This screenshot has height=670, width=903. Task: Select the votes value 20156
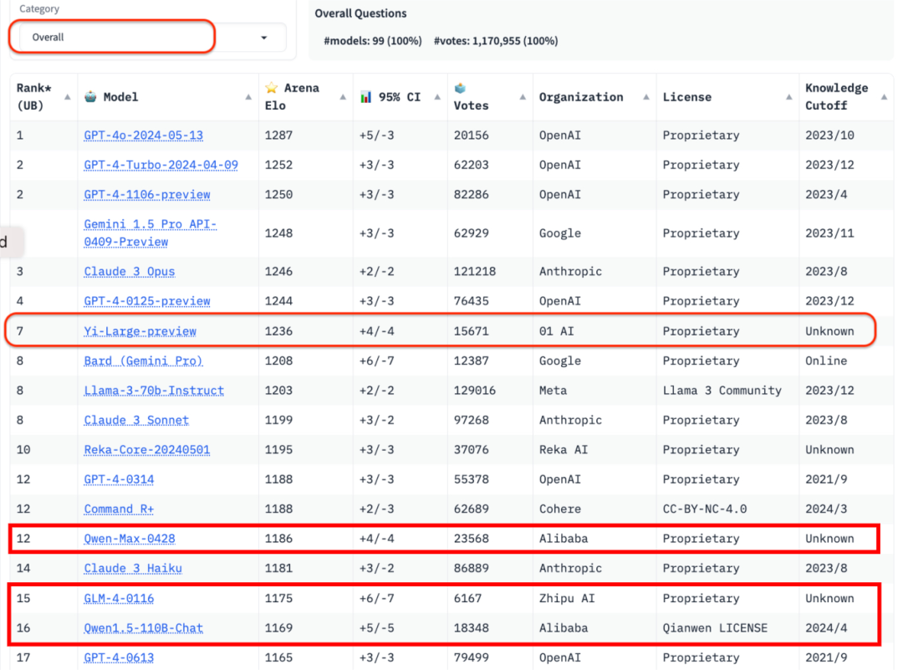(471, 136)
